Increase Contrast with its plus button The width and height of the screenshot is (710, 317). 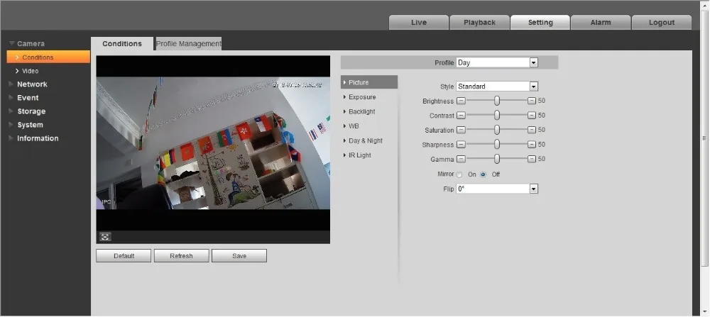[532, 116]
